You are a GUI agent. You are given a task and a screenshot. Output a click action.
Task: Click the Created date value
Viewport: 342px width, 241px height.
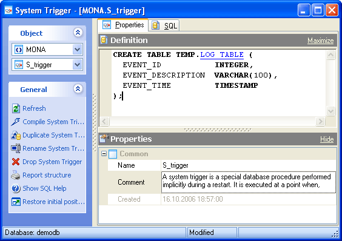click(249, 199)
